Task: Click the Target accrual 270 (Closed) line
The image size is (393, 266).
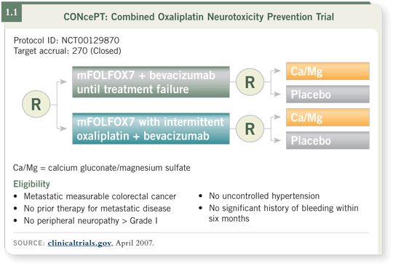Action: click(x=67, y=51)
